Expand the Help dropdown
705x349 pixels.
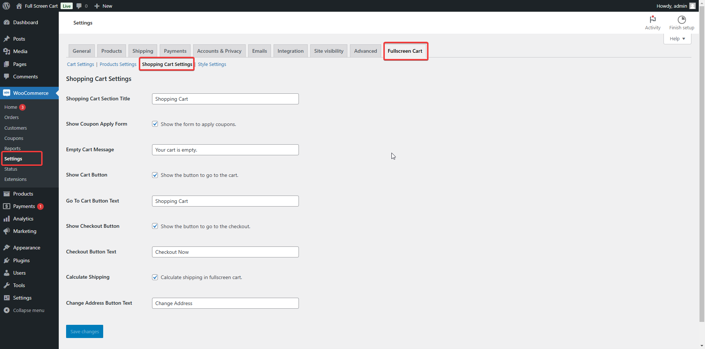coord(677,39)
